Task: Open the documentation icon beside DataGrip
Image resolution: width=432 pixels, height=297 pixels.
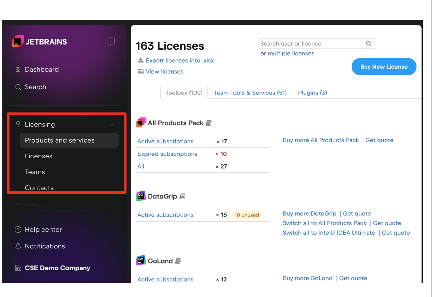Action: pos(182,197)
